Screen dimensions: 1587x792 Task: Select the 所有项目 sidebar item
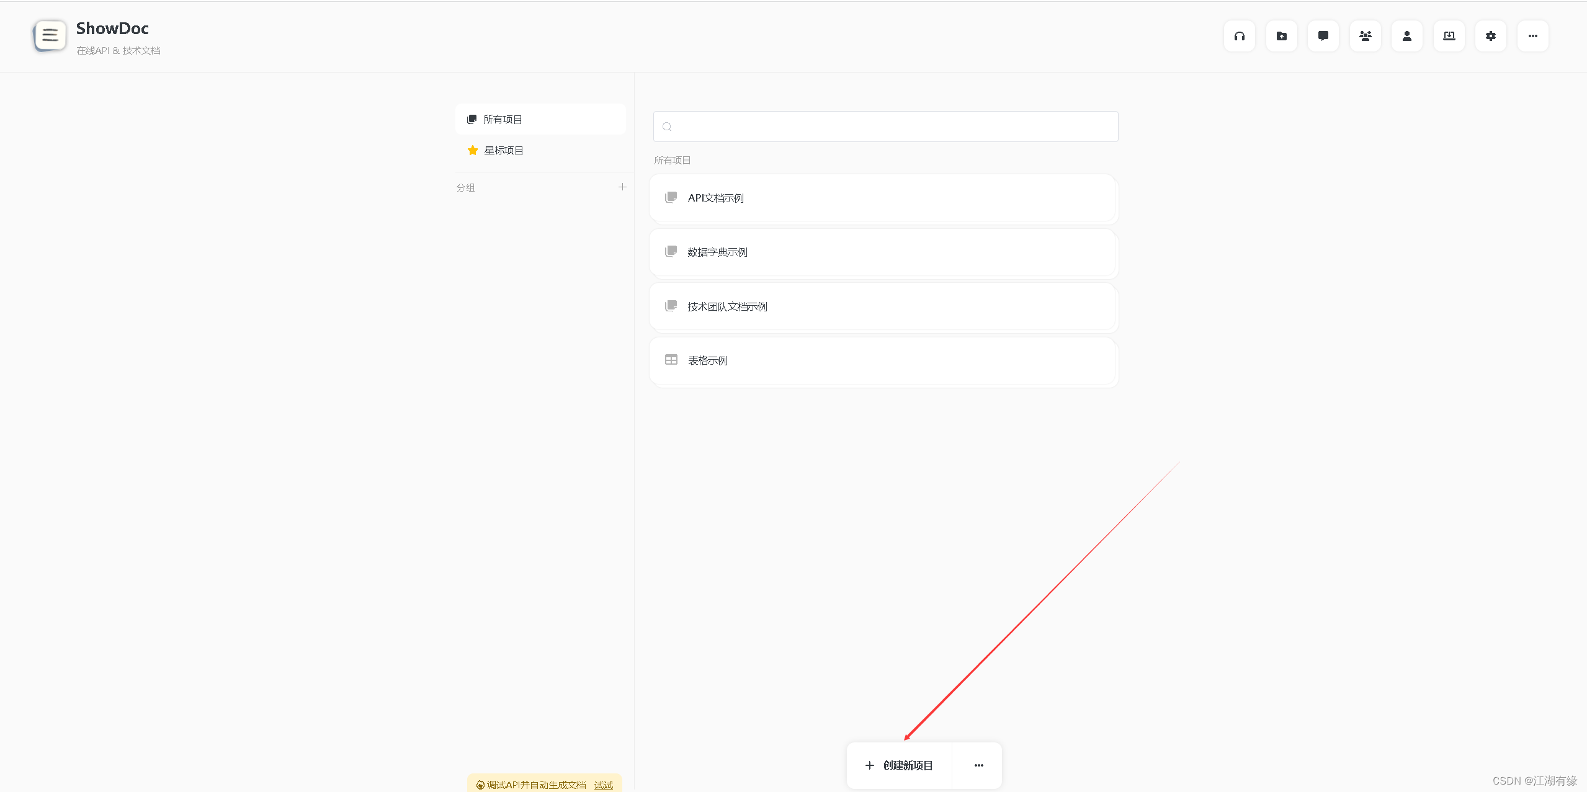point(540,119)
